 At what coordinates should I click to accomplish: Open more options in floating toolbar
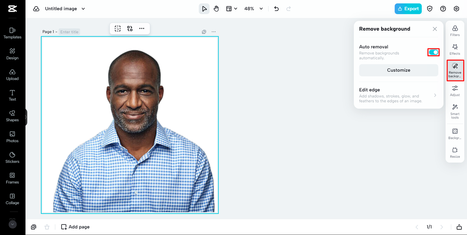(x=142, y=28)
